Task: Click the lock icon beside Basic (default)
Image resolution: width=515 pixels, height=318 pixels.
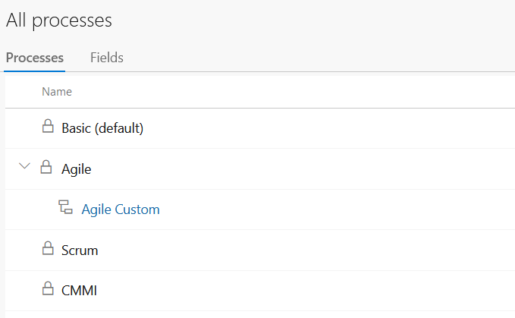Action: pyautogui.click(x=48, y=126)
